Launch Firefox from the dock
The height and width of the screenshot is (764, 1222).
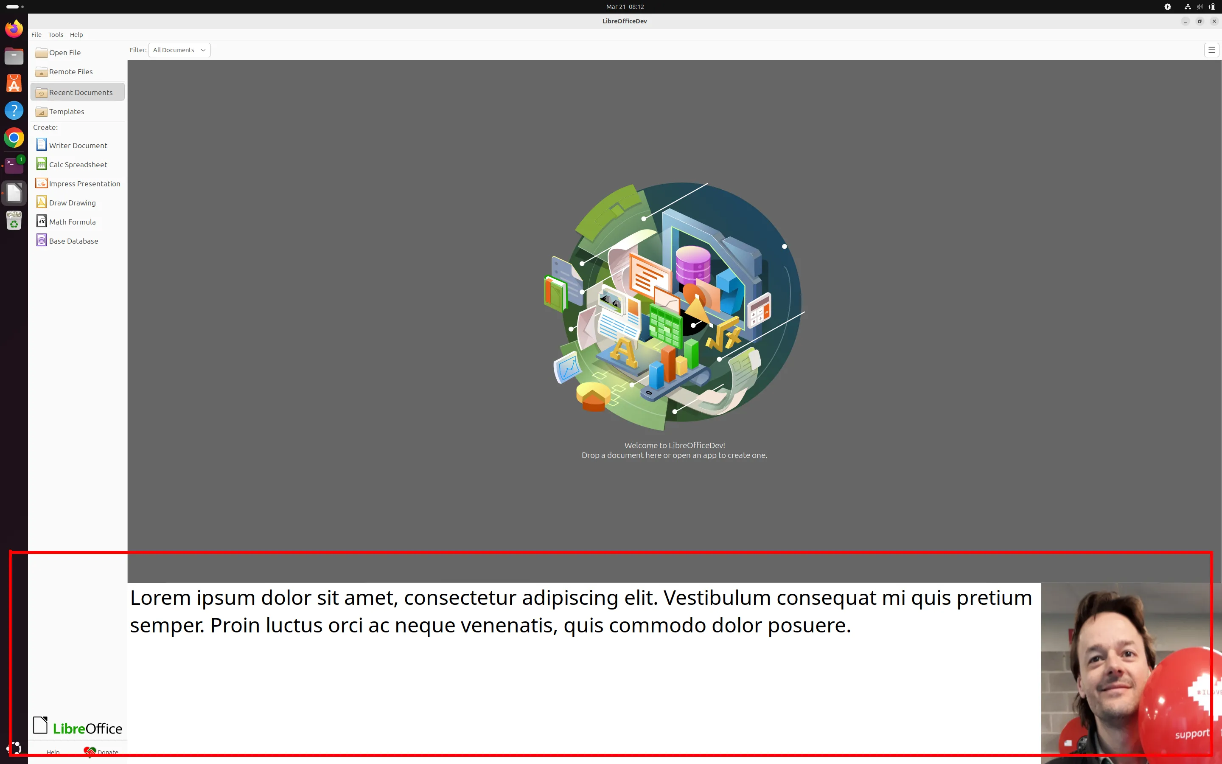tap(14, 29)
